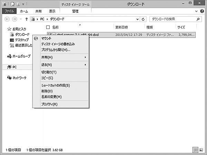Select ホームグループ in navigation pane
The width and height of the screenshot is (207, 155).
pyautogui.click(x=21, y=56)
